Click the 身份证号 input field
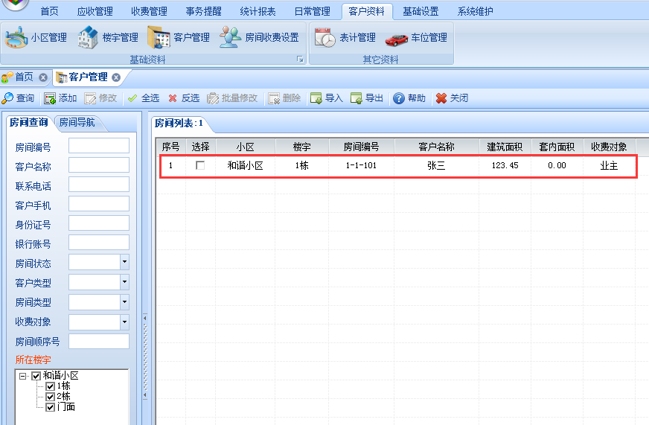Screen dimensions: 649x425 click(99, 223)
